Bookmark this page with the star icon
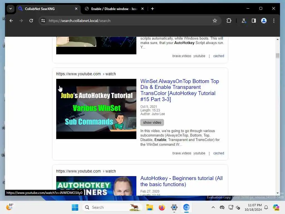285x214 pixels. (x=215, y=21)
